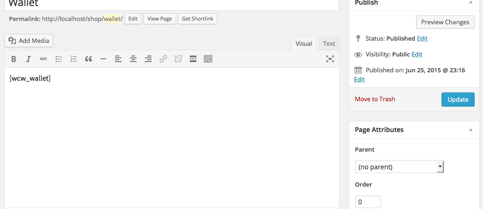Collapse the Page Attributes panel

point(471,130)
